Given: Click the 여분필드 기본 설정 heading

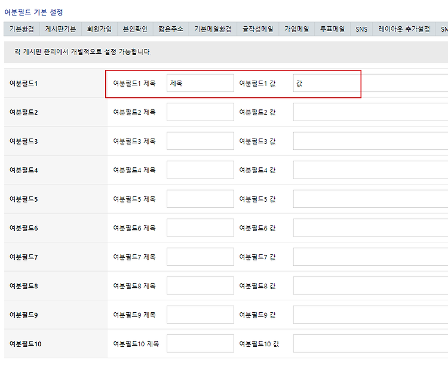Looking at the screenshot, I should 33,13.
